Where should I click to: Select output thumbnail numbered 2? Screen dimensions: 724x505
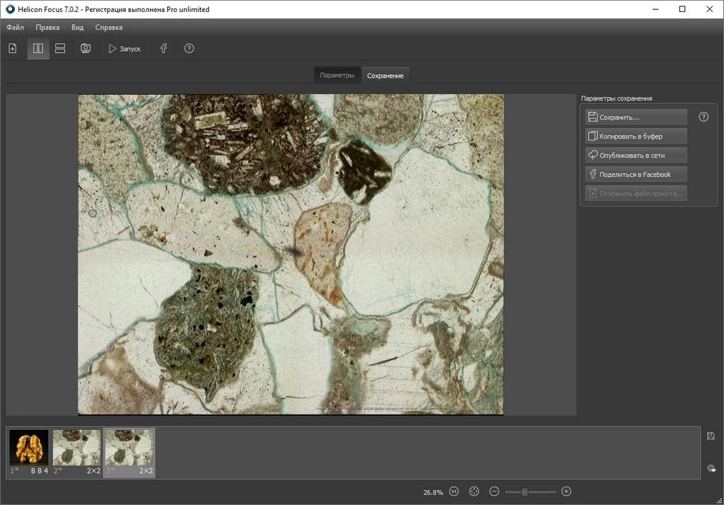click(76, 452)
